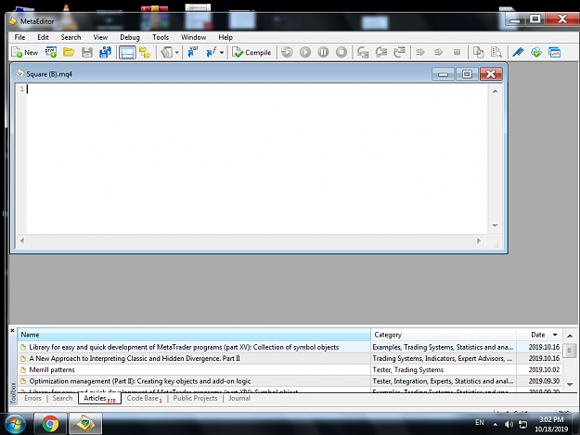
Task: Open the Debug menu
Action: click(x=130, y=37)
